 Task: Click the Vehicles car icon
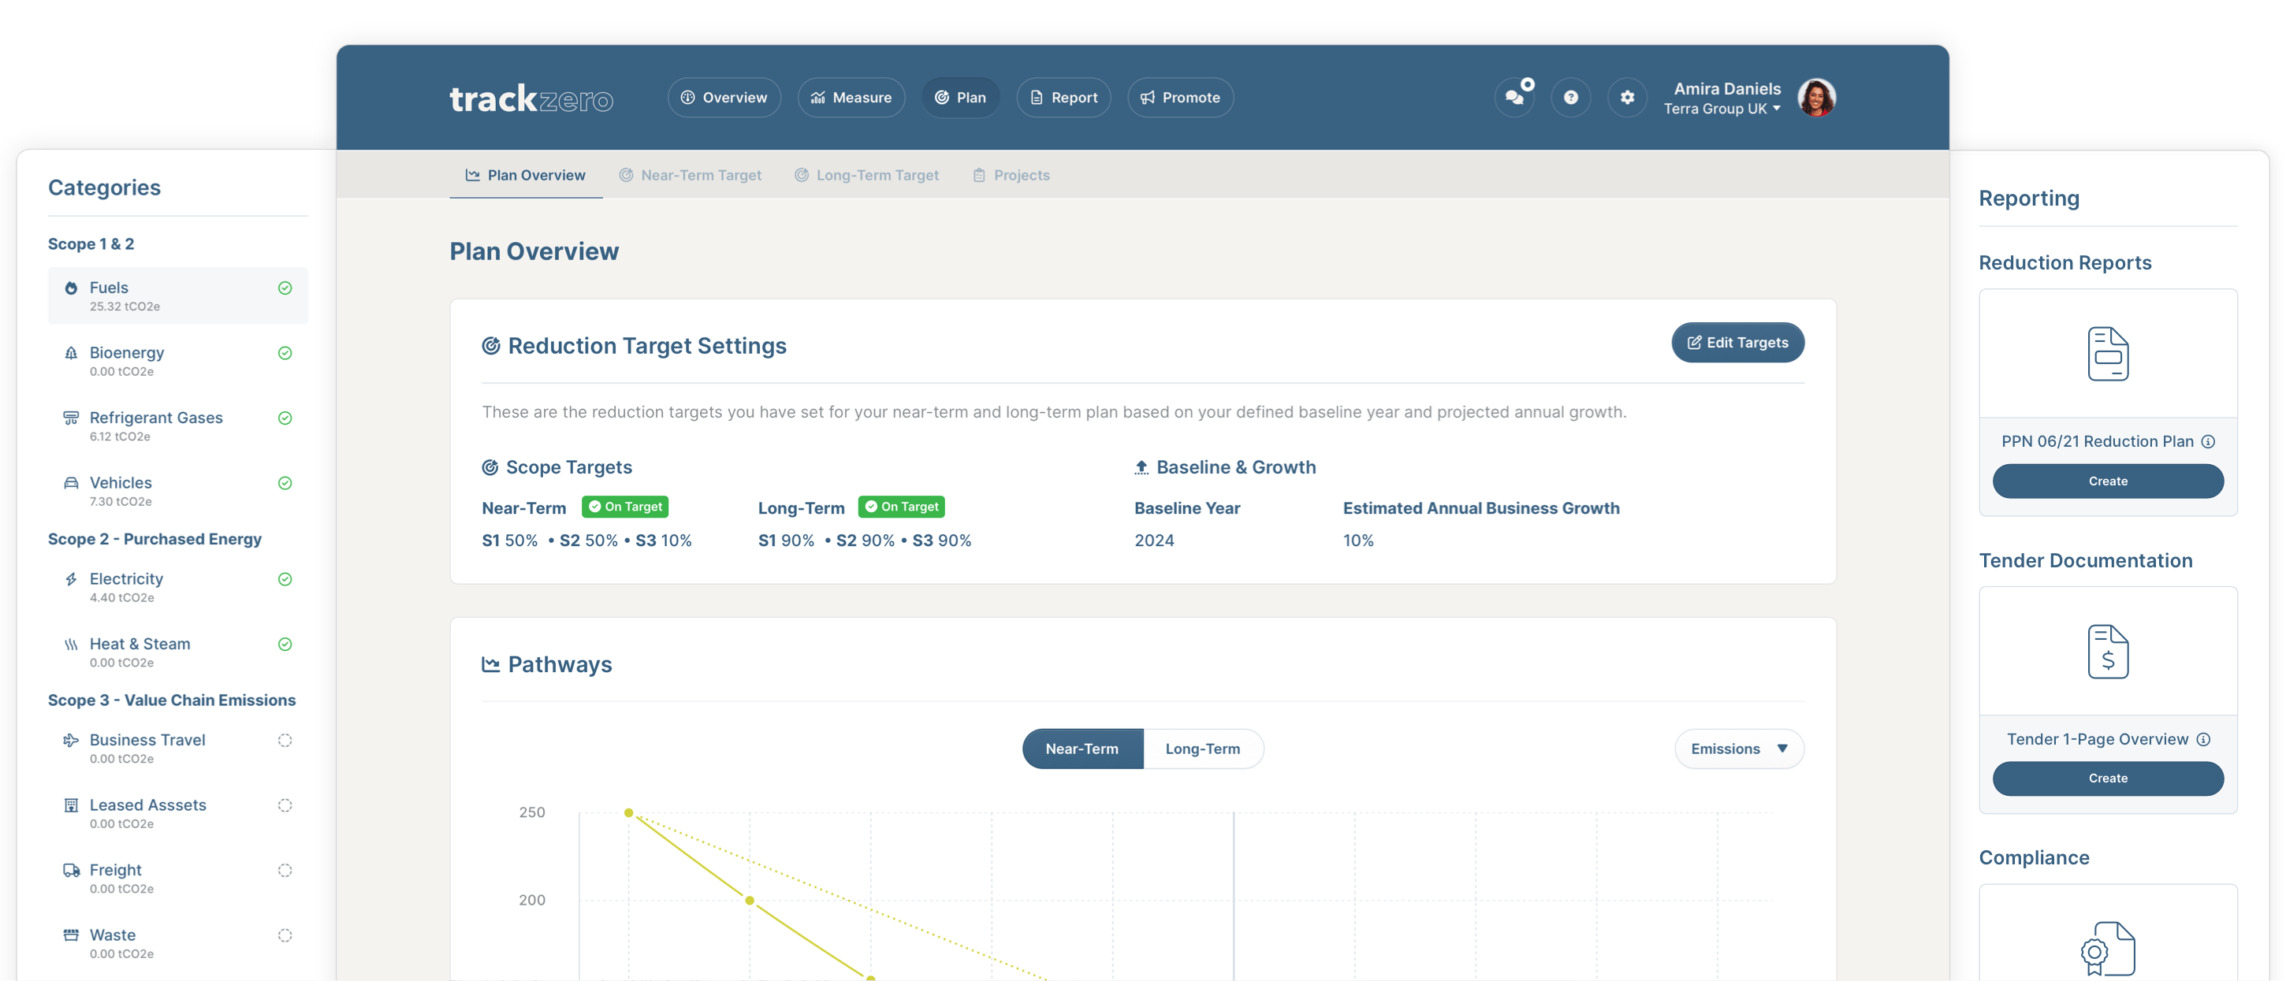(71, 482)
